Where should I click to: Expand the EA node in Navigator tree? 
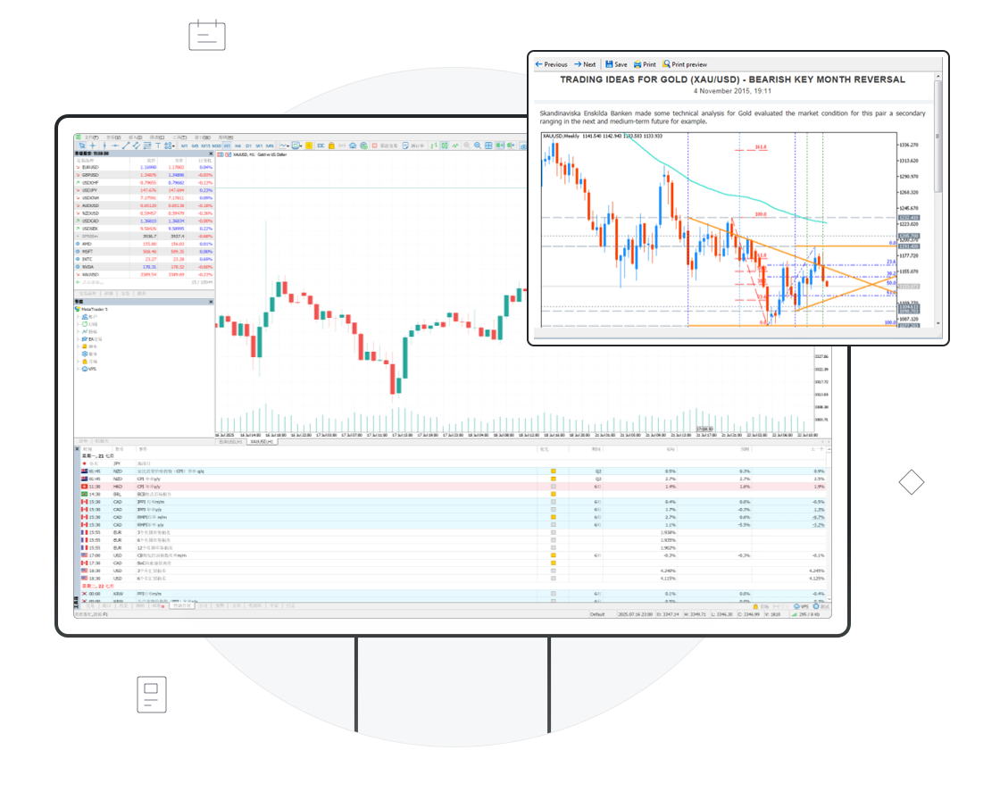(x=79, y=338)
